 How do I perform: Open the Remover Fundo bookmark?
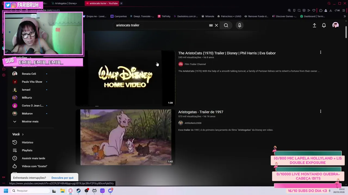[256, 16]
